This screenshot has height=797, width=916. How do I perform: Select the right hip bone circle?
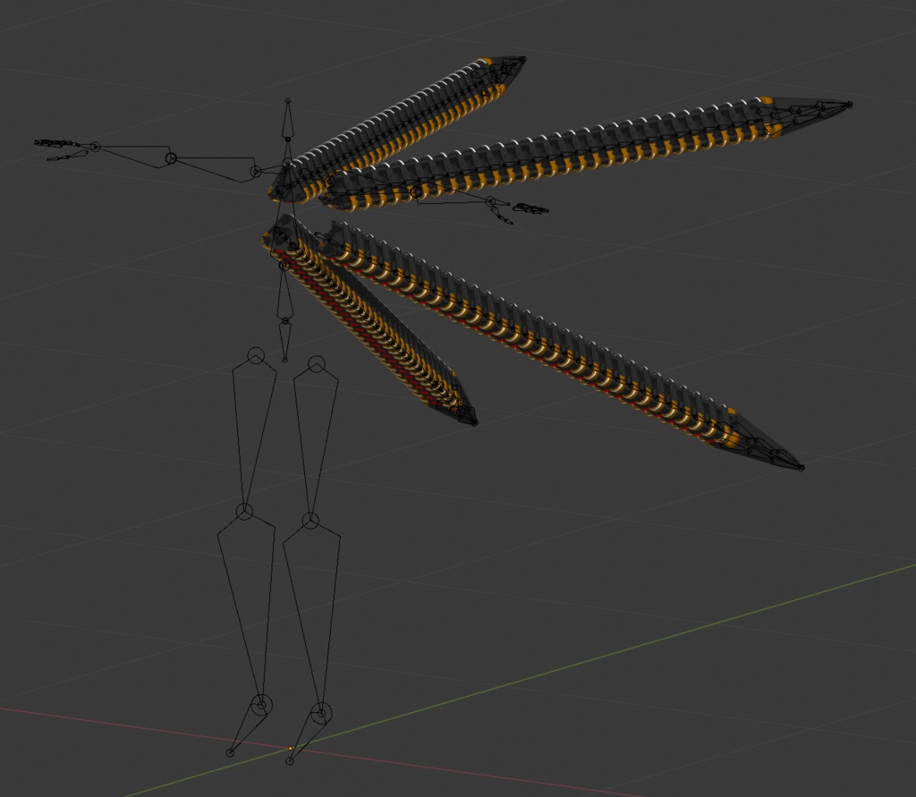(x=315, y=364)
